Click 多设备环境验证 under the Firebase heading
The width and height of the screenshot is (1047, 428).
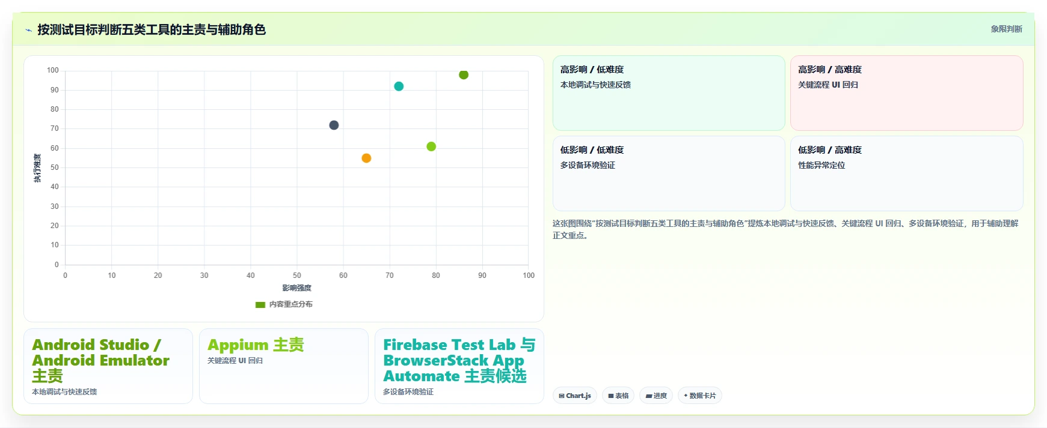click(x=408, y=391)
